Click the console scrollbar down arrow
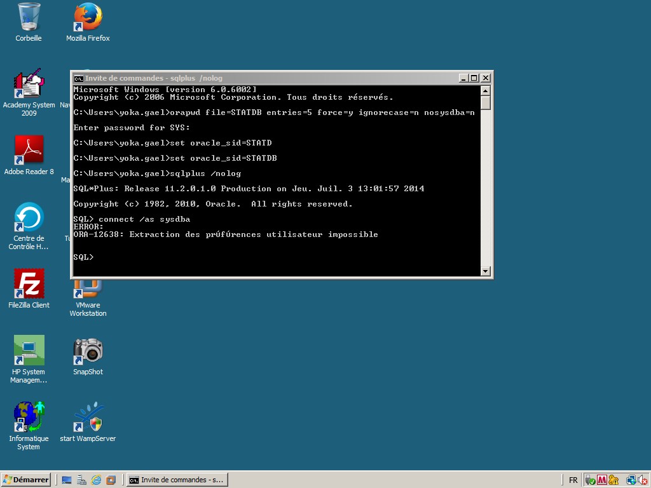This screenshot has width=651, height=488. coord(486,271)
